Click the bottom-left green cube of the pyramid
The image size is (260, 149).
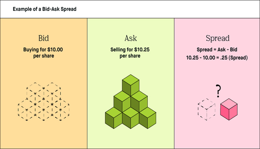point(113,118)
